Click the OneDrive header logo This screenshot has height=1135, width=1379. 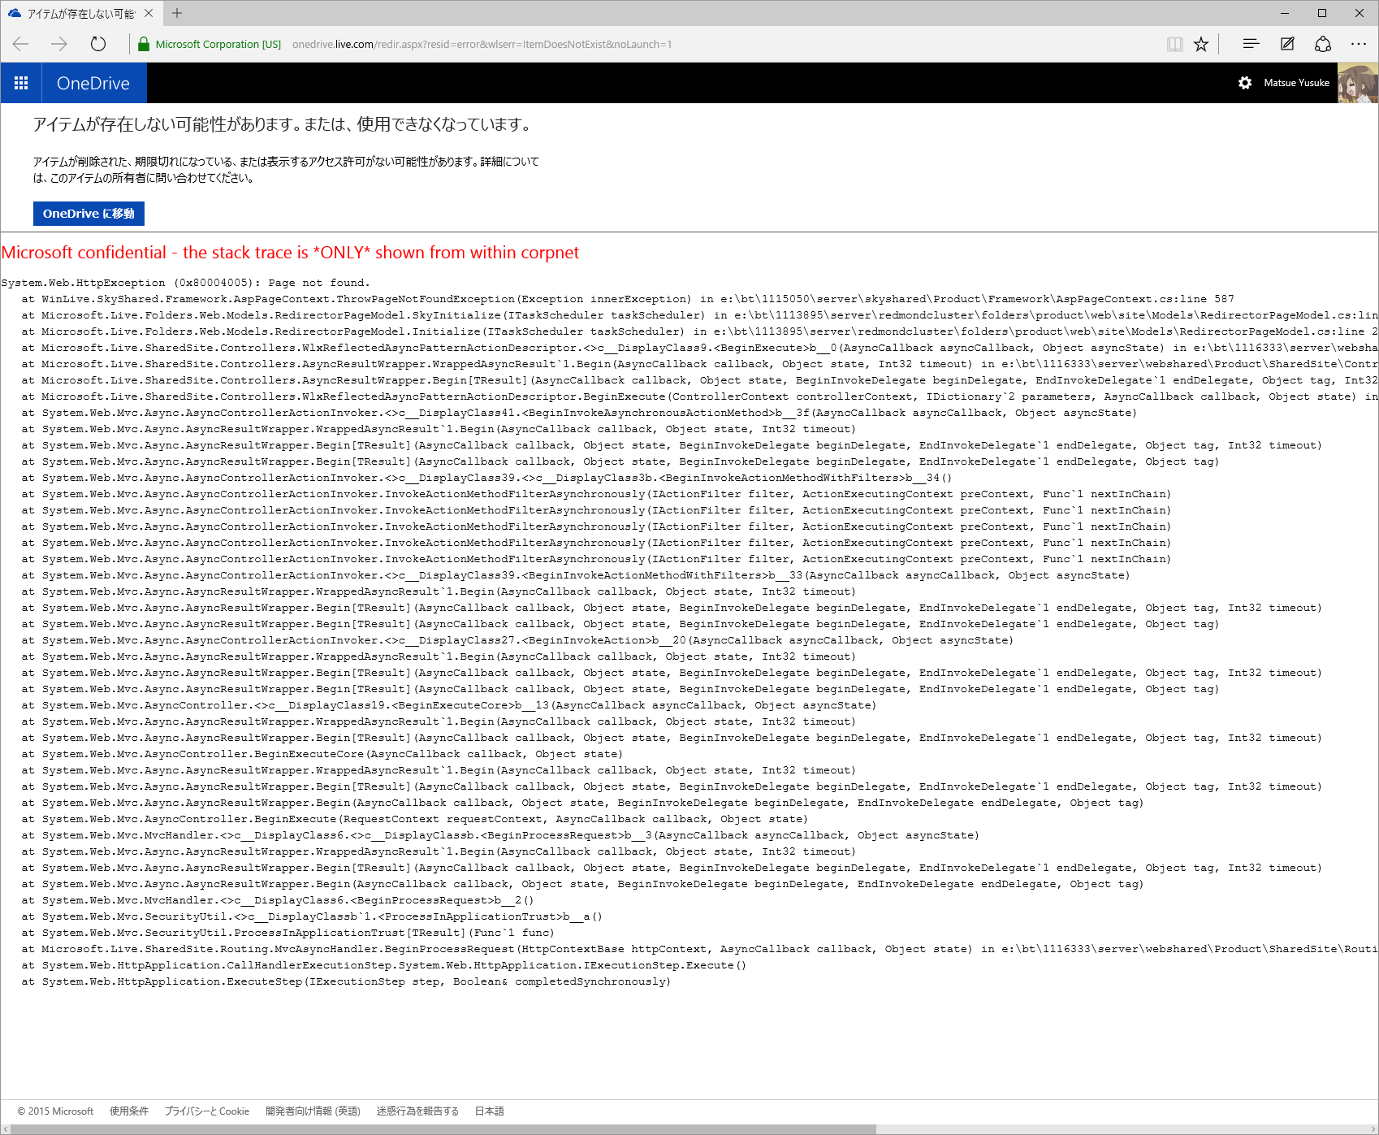(93, 83)
